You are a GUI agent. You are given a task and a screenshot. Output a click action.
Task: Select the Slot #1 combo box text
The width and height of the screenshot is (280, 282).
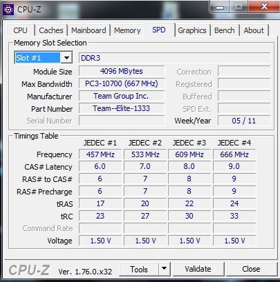coord(37,58)
